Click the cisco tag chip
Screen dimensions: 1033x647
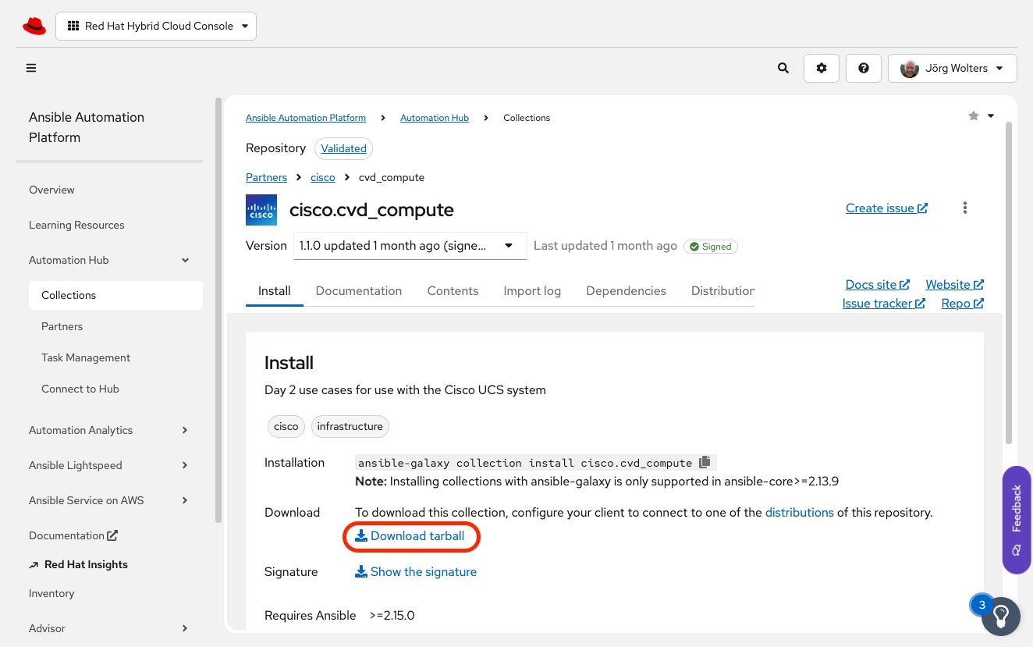click(x=286, y=427)
